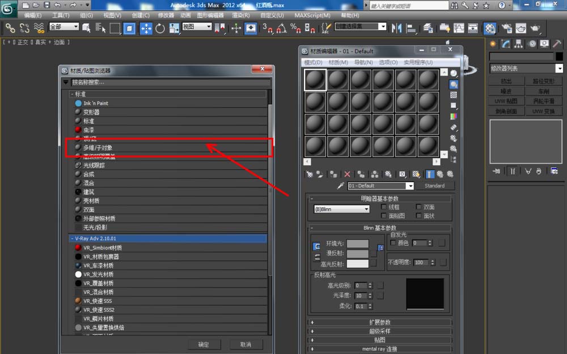Screen dimensions: 567x354
Task: Toggle the 3D Snaps icon
Action: (268, 28)
